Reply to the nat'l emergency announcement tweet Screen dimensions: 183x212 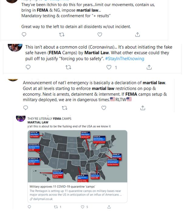[x=25, y=108]
